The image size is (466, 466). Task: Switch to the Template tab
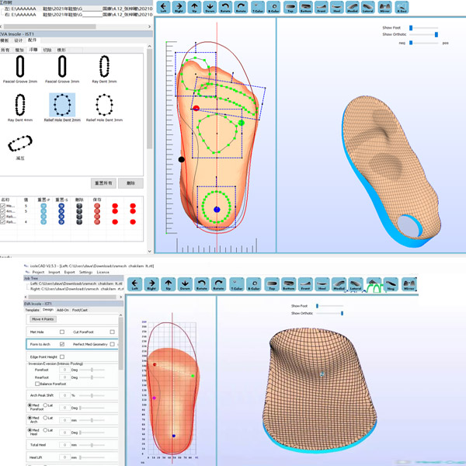tap(33, 310)
